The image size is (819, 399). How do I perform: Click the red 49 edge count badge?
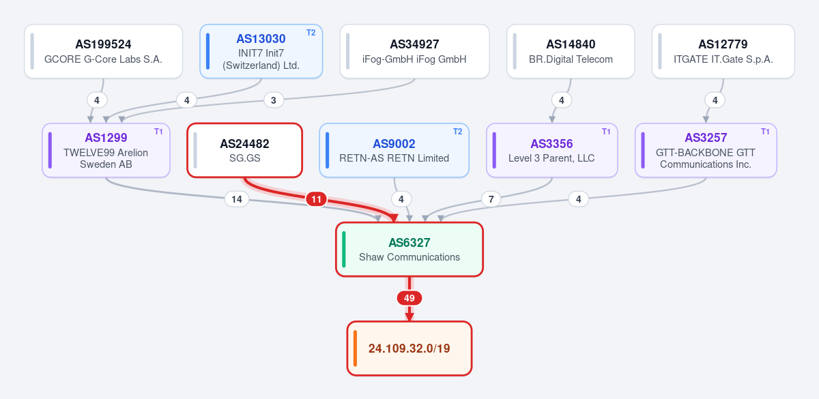click(409, 298)
